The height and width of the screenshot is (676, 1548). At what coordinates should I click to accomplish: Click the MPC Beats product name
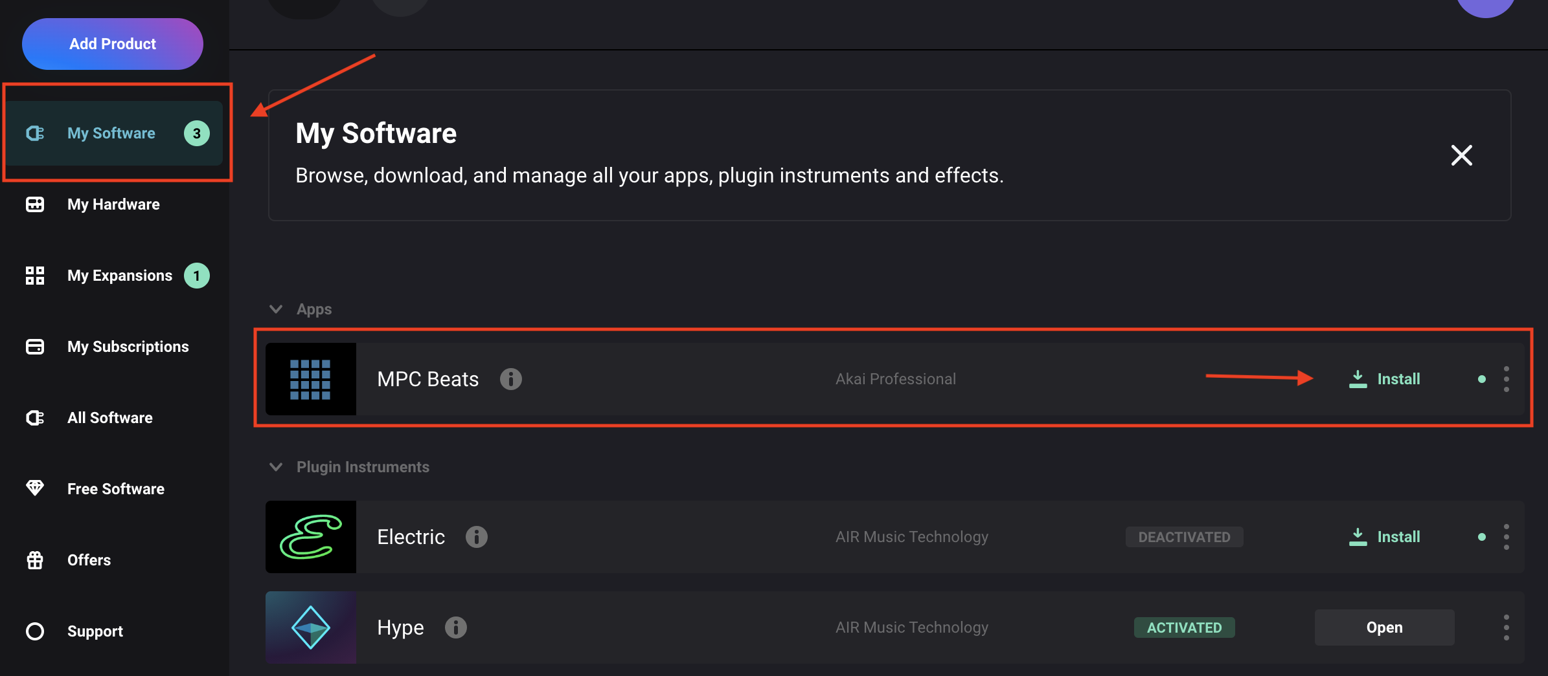428,379
